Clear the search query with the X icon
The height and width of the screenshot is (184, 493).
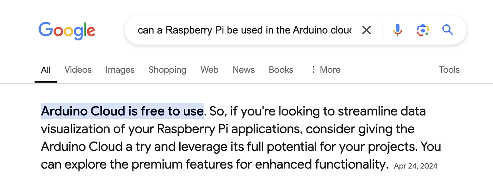[x=367, y=30]
